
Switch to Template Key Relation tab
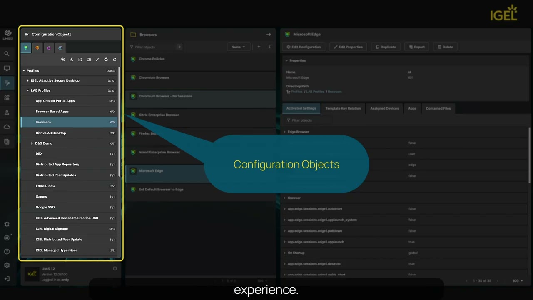coord(343,109)
